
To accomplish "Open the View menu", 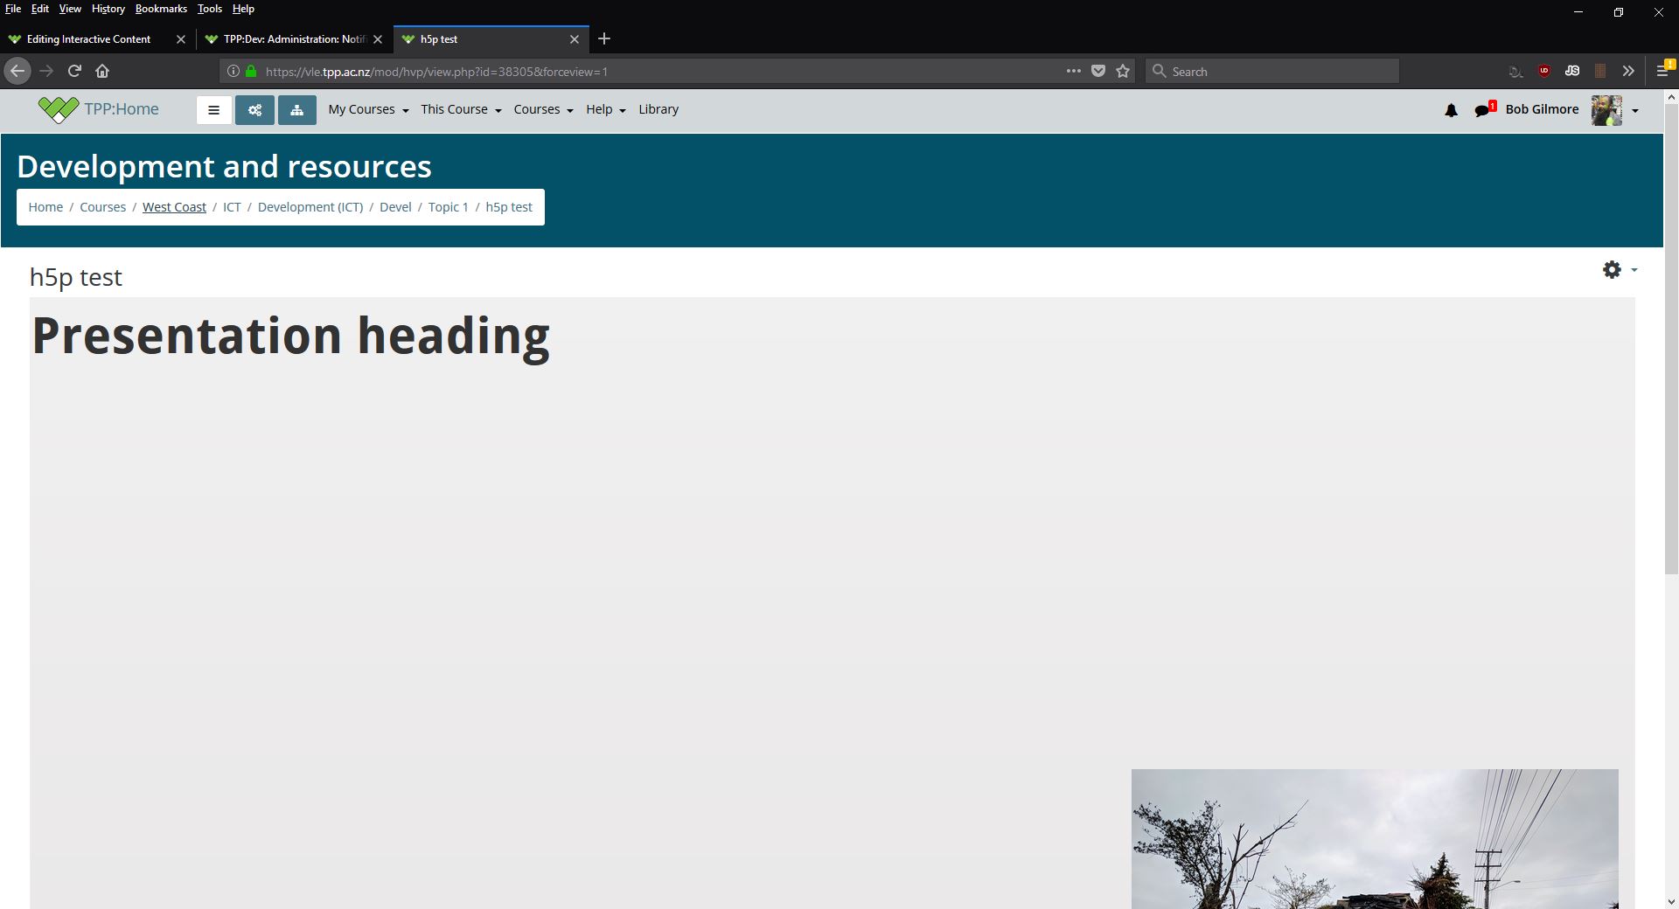I will click(70, 9).
